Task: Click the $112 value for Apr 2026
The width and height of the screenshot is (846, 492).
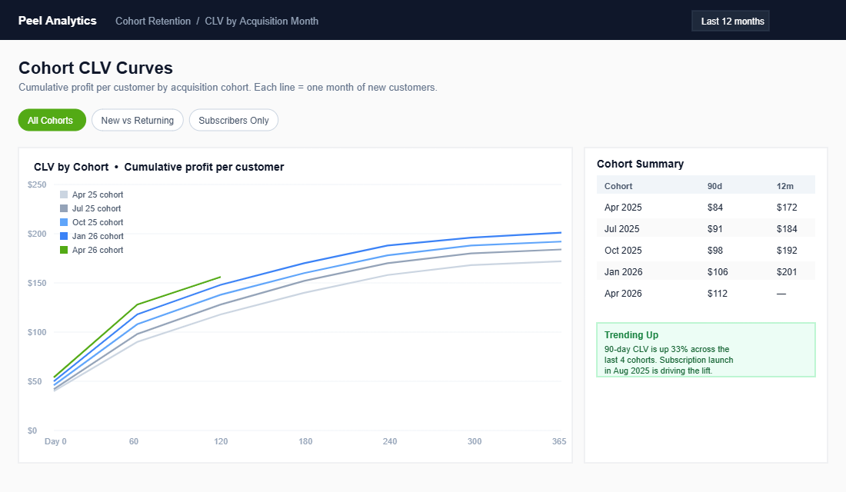Action: click(x=717, y=293)
